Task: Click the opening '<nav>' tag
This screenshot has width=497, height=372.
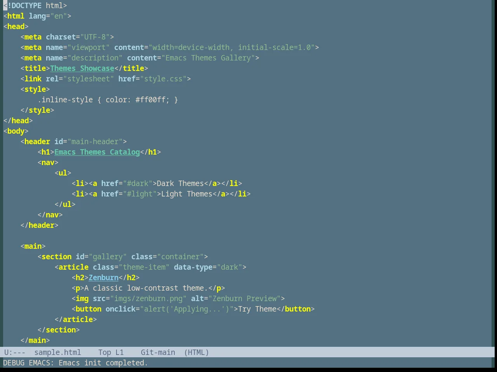Action: click(x=48, y=162)
